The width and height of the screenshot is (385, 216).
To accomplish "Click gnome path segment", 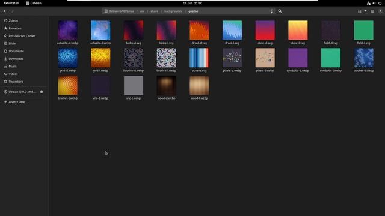I will pos(193,11).
